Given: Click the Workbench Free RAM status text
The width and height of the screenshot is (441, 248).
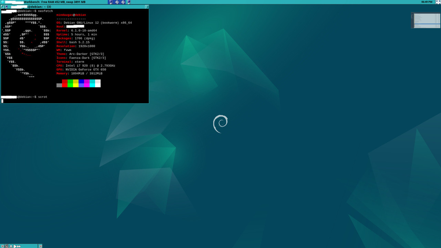Looking at the screenshot, I should click(x=54, y=2).
